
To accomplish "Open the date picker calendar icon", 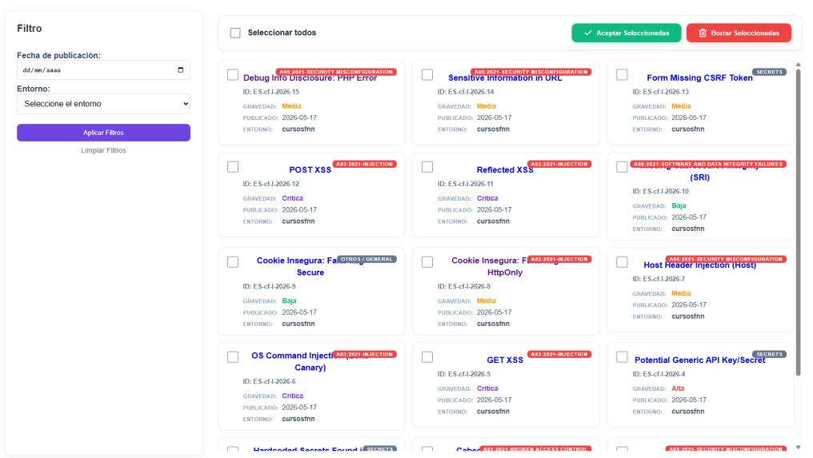I will (x=180, y=70).
